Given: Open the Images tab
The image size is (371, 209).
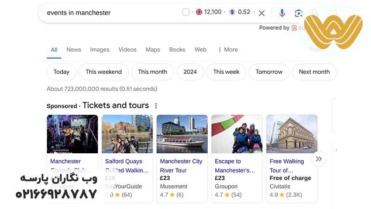Looking at the screenshot, I should 100,50.
